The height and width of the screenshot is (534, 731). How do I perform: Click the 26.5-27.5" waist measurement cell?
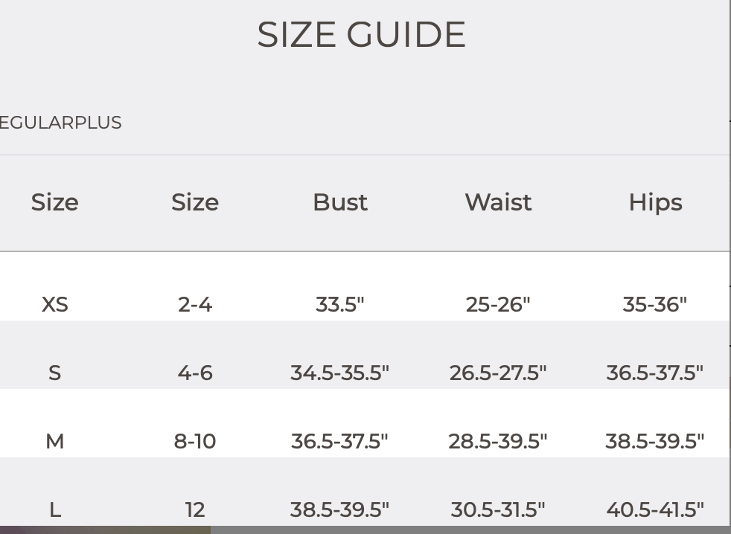(x=498, y=373)
